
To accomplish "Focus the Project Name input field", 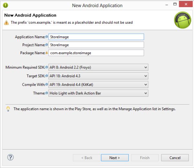I will [96, 45].
